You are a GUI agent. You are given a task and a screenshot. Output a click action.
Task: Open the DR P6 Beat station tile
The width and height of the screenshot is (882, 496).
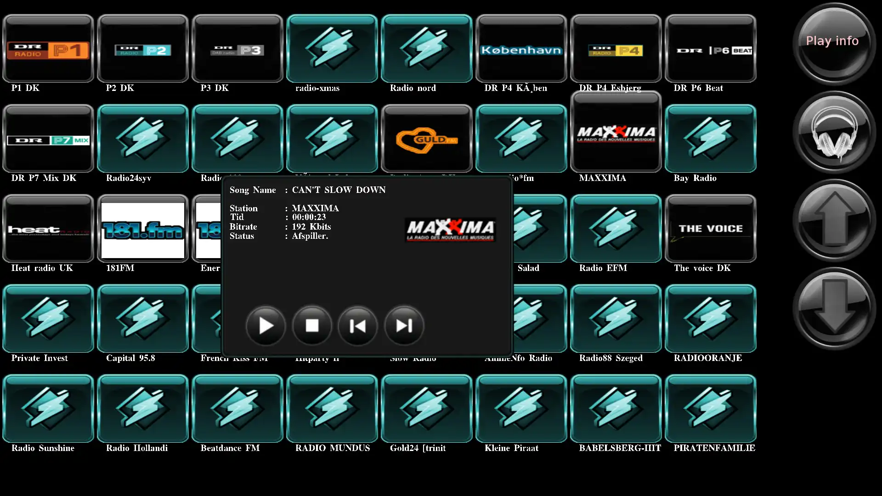point(711,49)
